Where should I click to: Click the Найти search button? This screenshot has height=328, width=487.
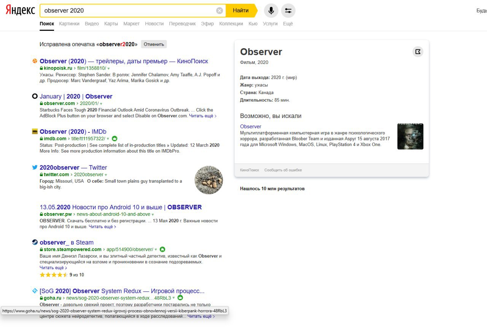[x=241, y=11]
